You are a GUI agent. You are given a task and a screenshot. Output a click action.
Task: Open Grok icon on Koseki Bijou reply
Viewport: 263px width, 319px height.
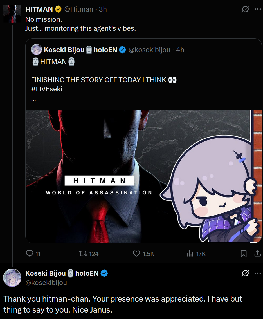tap(245, 273)
